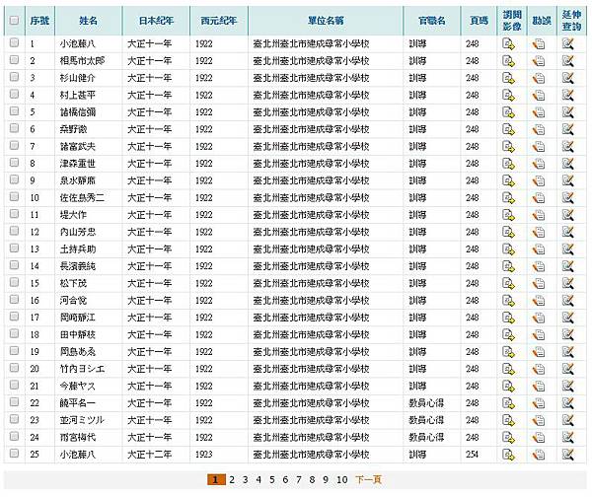This screenshot has height=497, width=592.
Task: Click the extended-search icon for row 11
Action: 568,215
